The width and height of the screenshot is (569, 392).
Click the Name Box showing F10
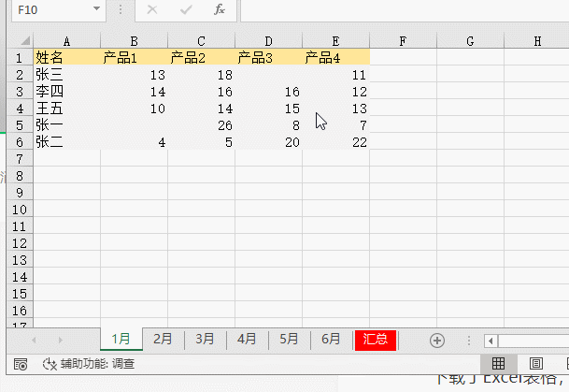tap(47, 9)
